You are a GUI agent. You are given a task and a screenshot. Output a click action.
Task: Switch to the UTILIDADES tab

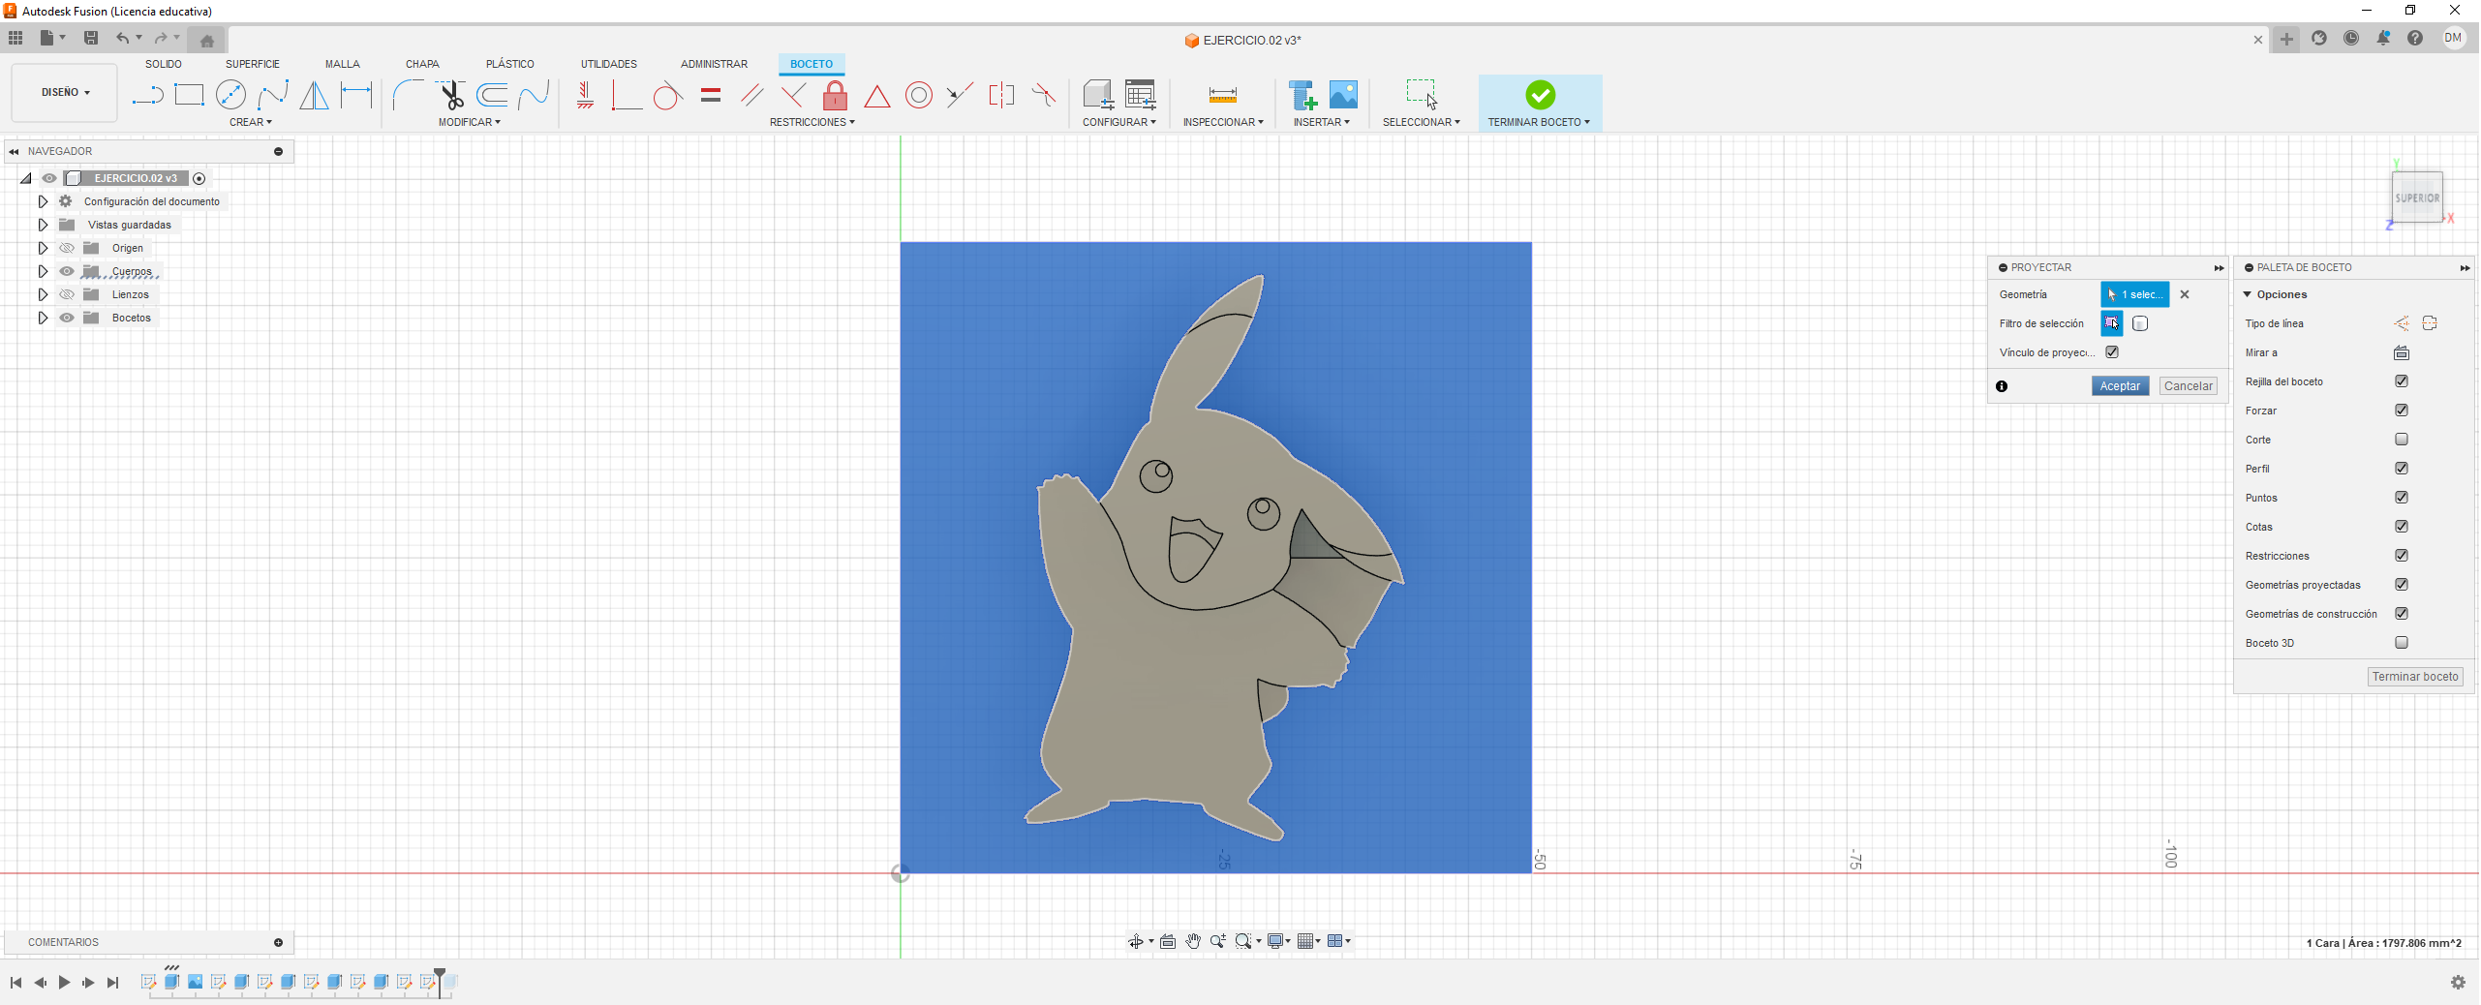[609, 64]
